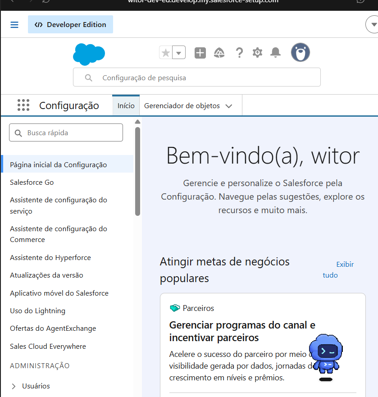
Task: Open the setup gear icon
Action: pyautogui.click(x=258, y=53)
